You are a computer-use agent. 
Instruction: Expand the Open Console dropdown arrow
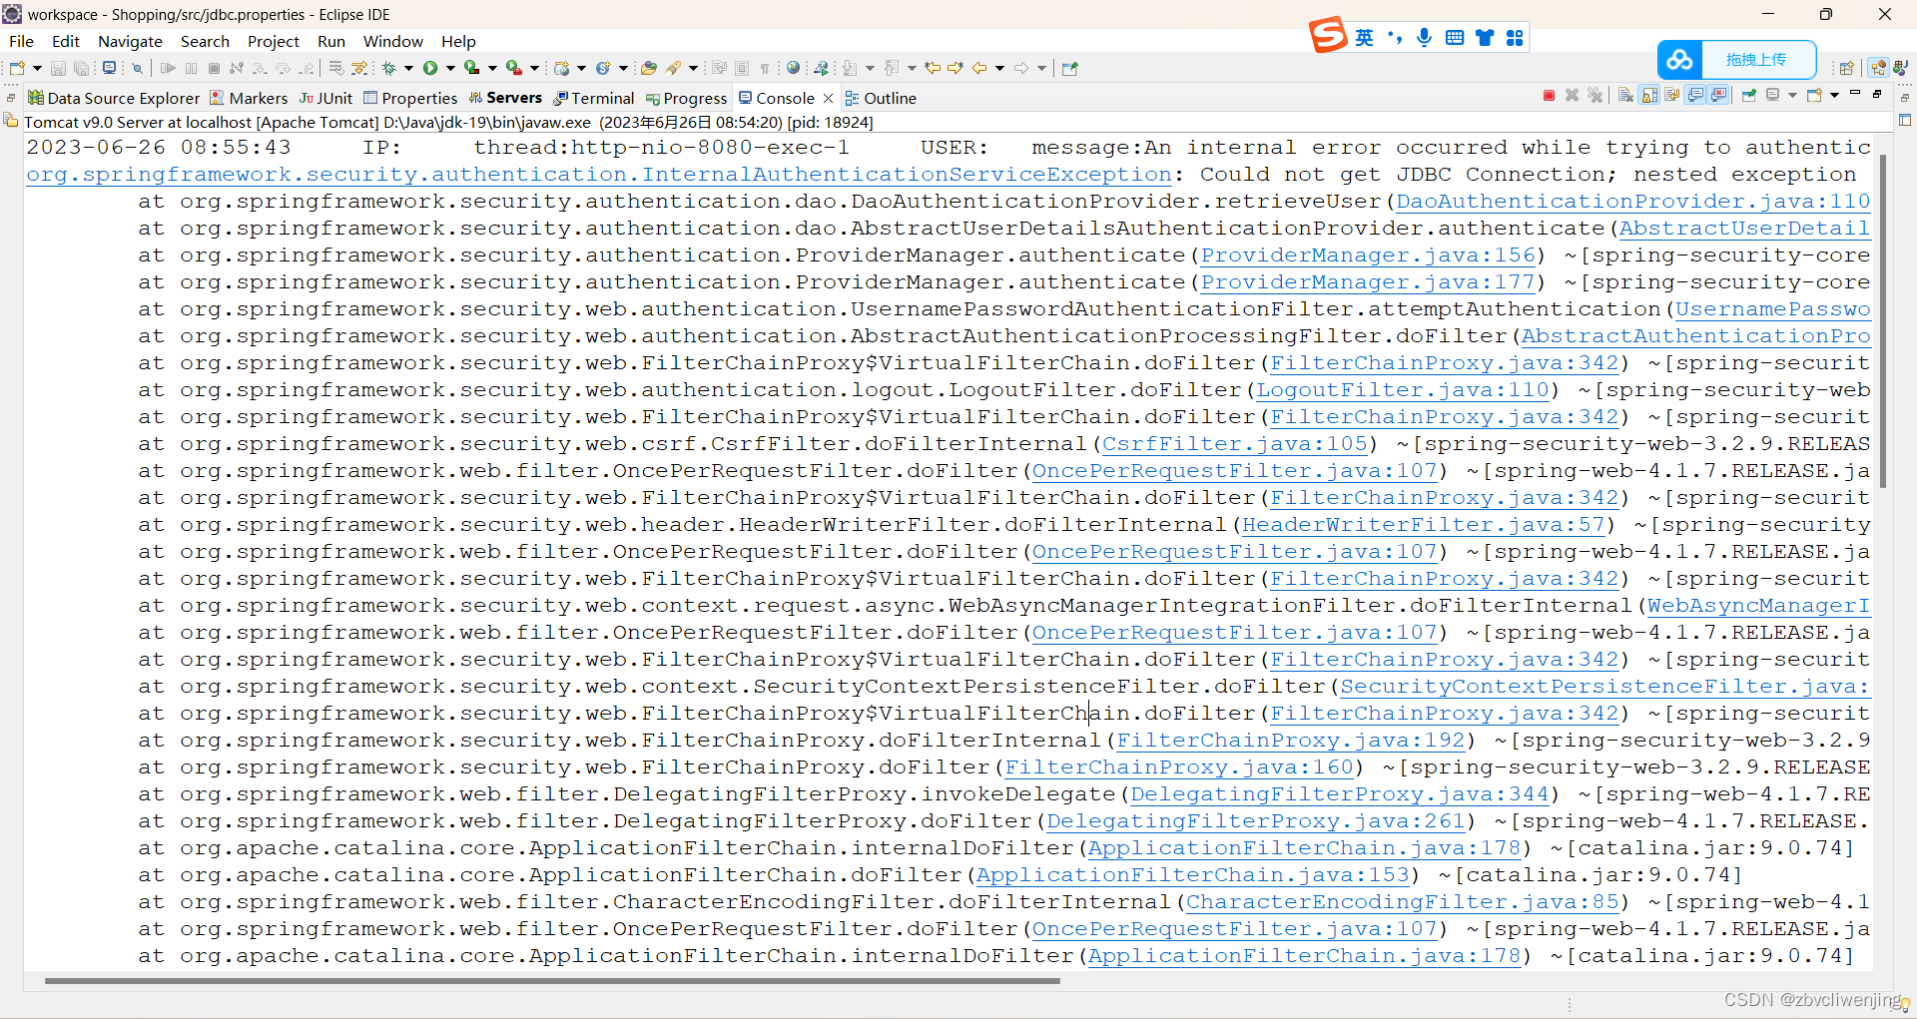[x=1835, y=95]
